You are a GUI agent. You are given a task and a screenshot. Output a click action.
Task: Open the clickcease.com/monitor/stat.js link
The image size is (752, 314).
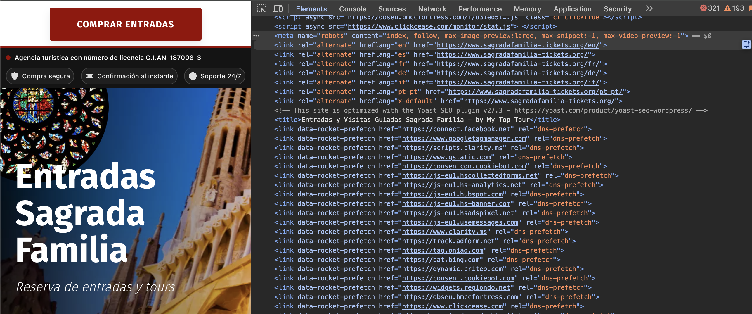coord(429,26)
